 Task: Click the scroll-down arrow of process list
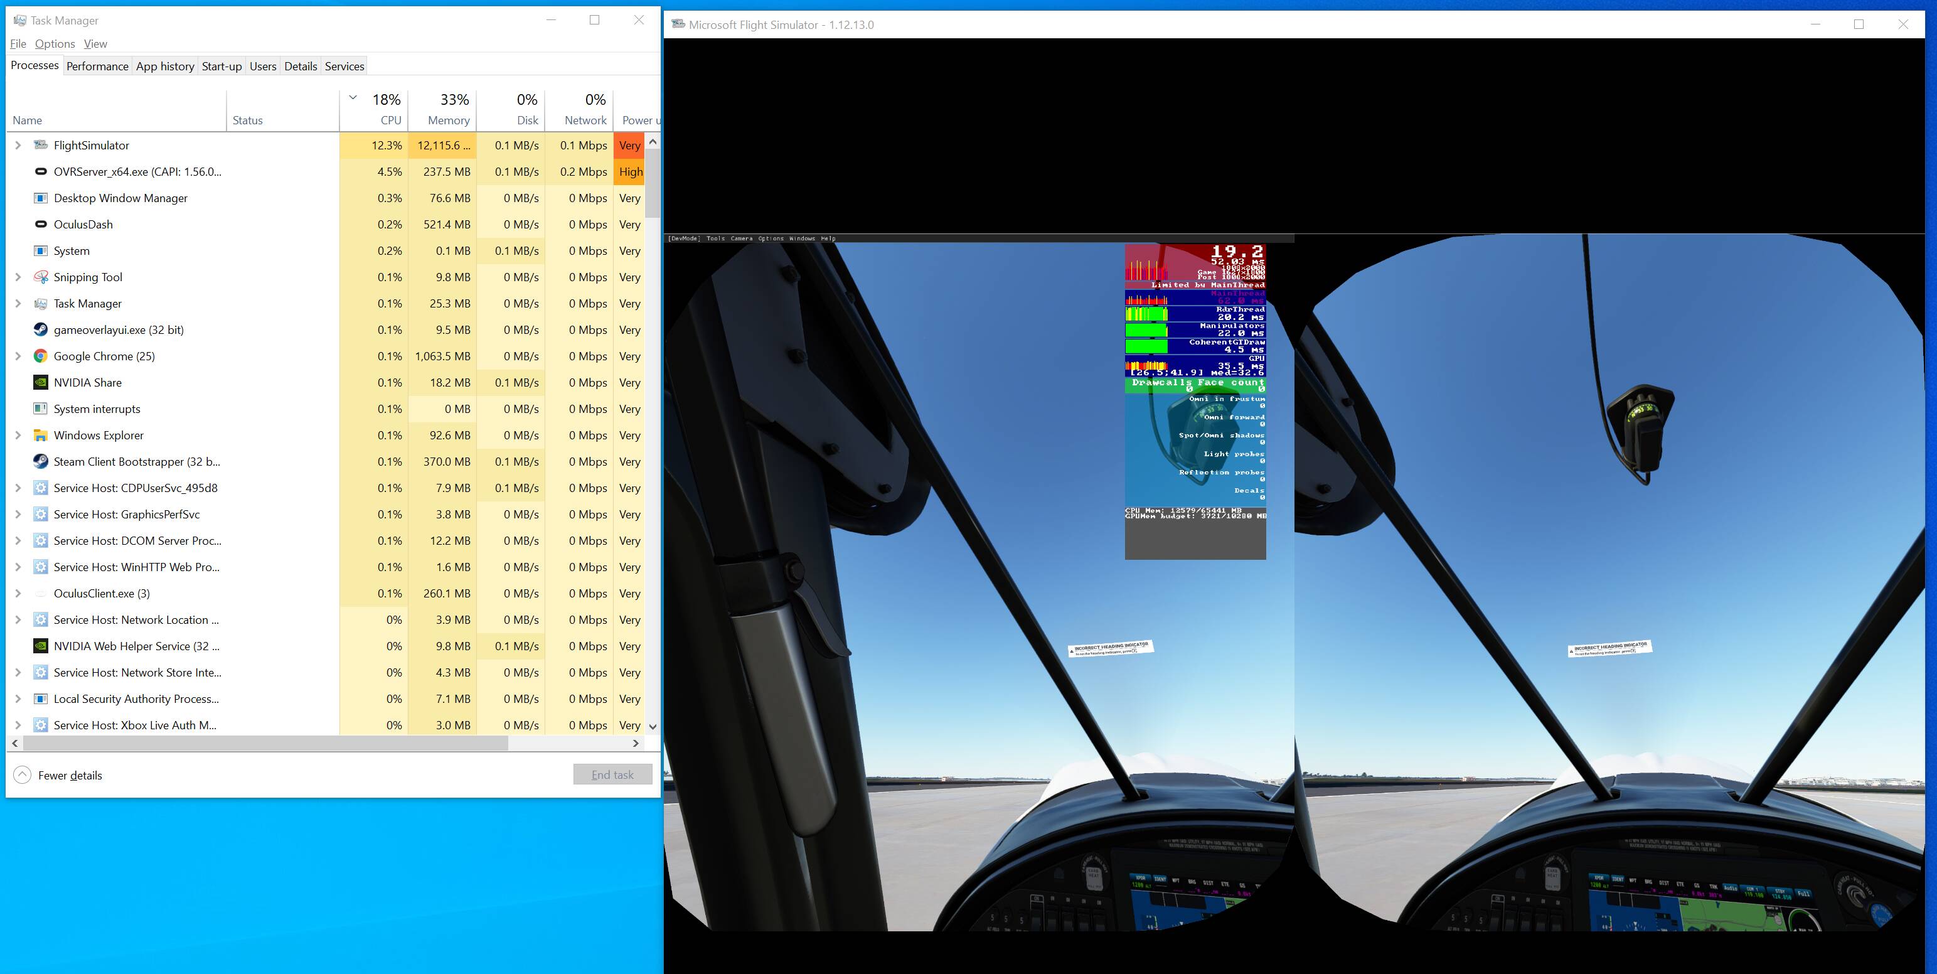pyautogui.click(x=653, y=727)
